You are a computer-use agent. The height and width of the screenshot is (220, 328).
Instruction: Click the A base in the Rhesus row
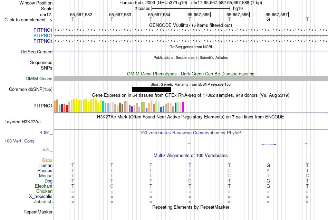tap(268, 170)
